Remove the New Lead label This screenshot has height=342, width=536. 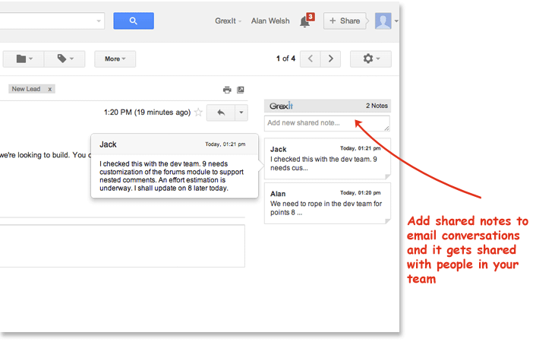coord(50,89)
